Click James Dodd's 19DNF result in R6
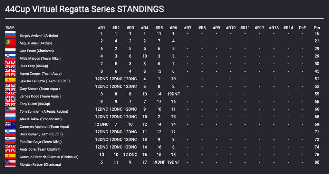Image resolution: width=329 pixels, height=174 pixels. (173, 94)
